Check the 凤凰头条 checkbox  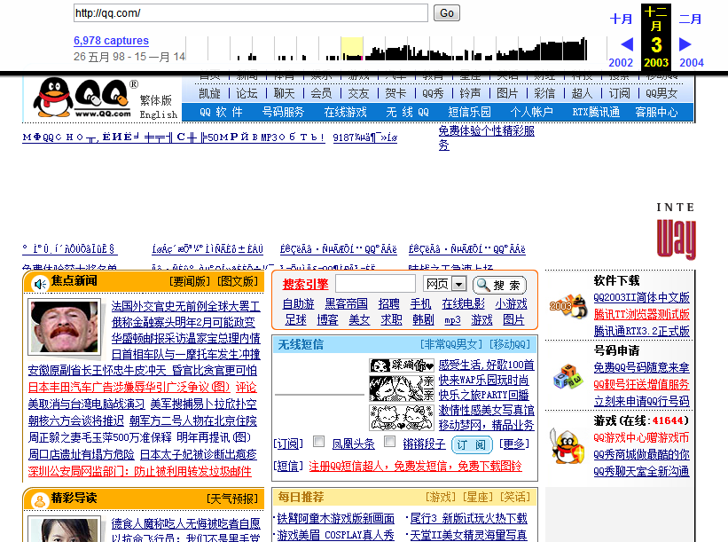pyautogui.click(x=318, y=441)
